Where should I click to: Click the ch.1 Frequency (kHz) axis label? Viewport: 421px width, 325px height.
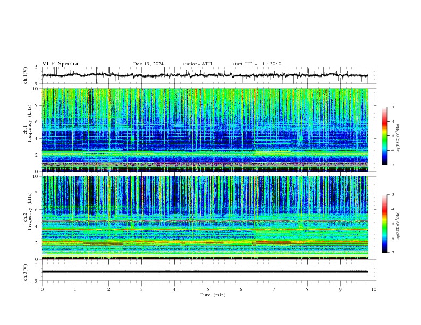28,123
